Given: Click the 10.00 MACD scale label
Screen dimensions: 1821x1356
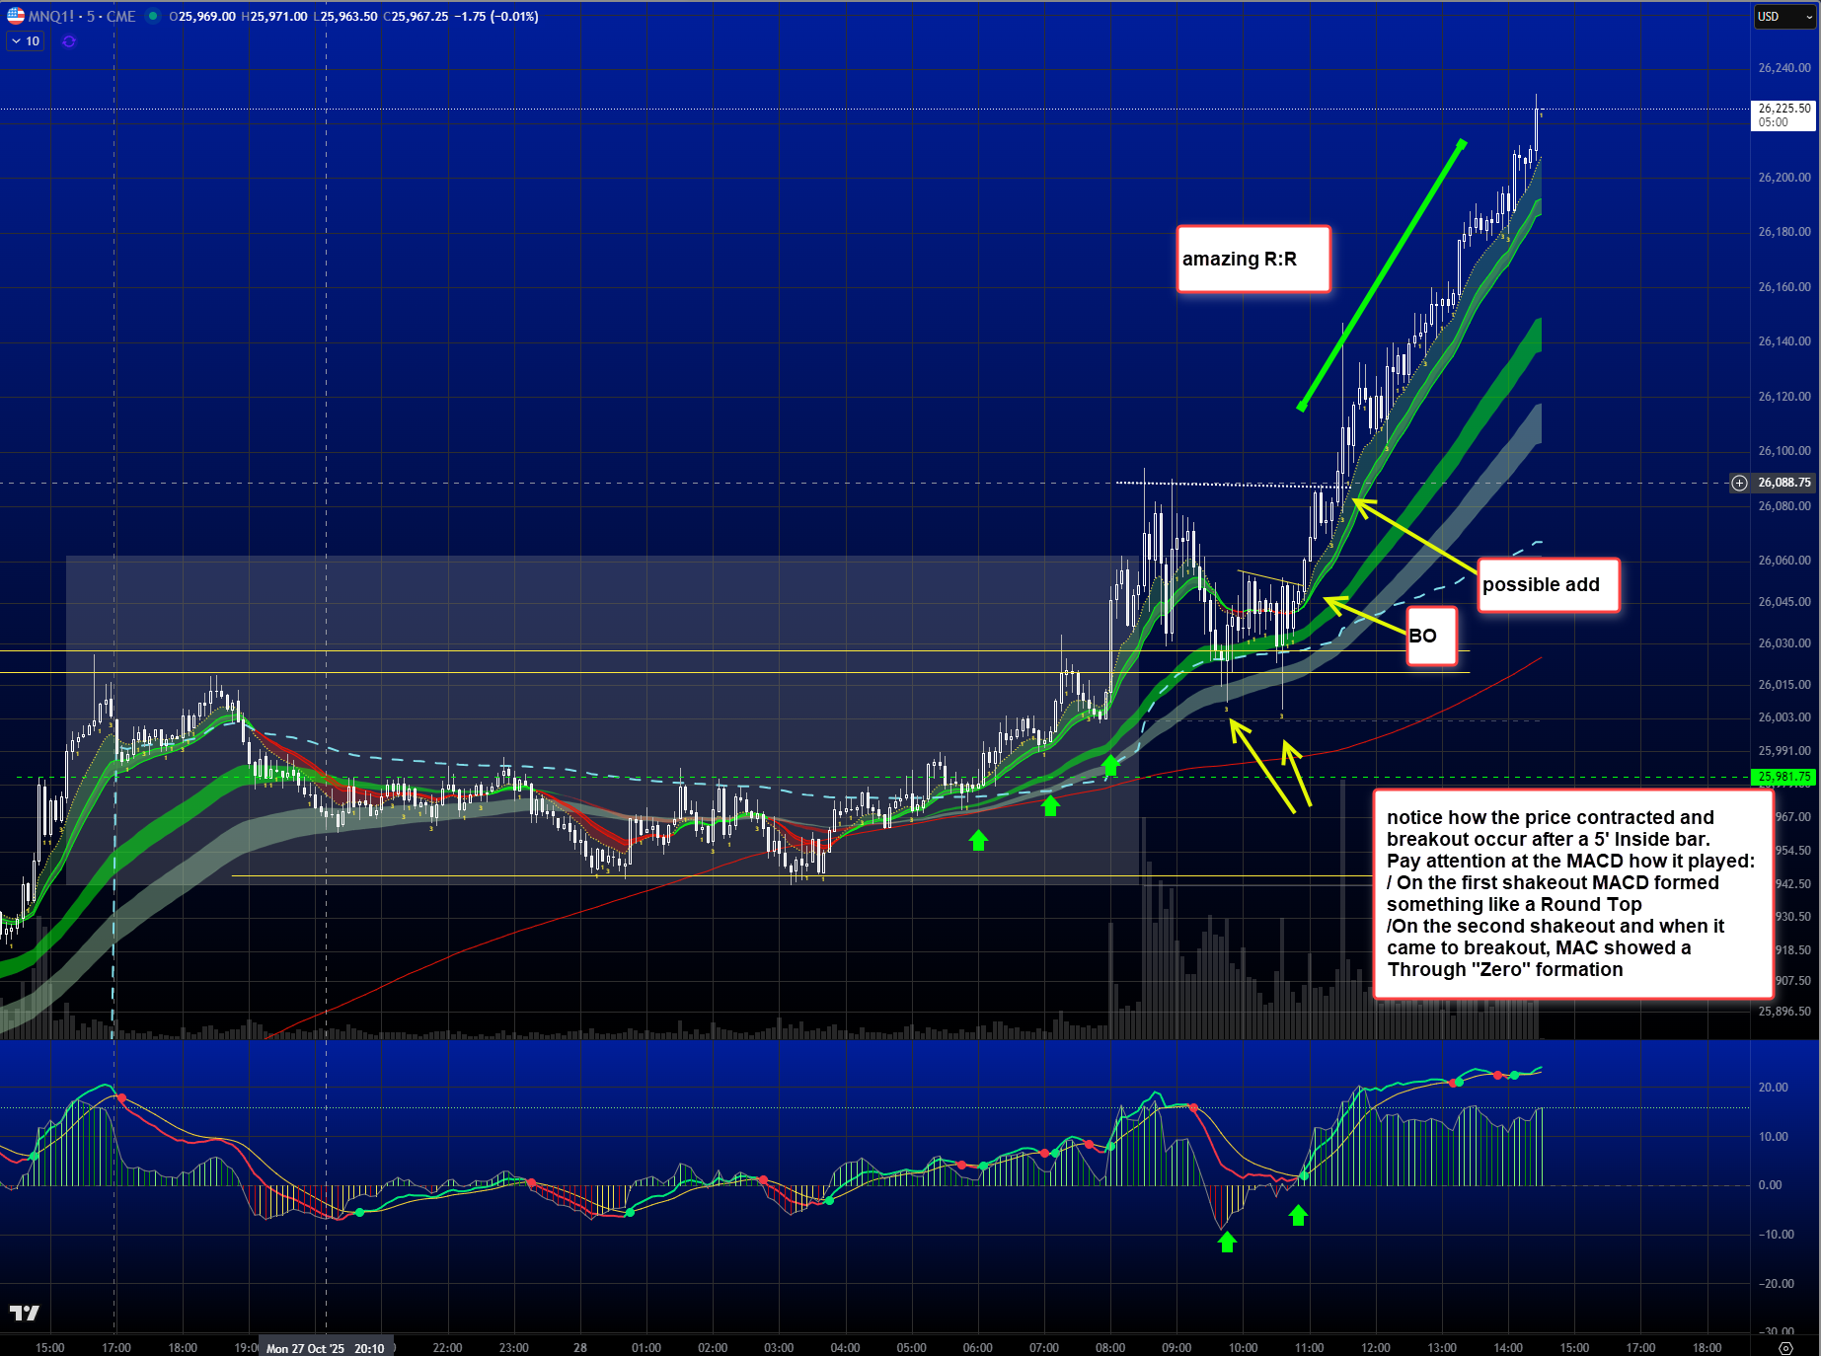Looking at the screenshot, I should pos(1773,1137).
